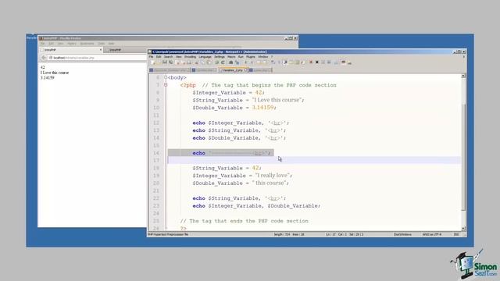Click the Paste toolbar icon
The width and height of the screenshot is (500, 281).
209,62
